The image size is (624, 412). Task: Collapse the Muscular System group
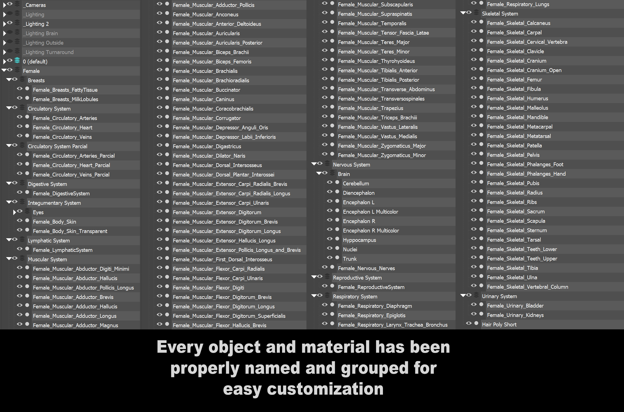[9, 259]
